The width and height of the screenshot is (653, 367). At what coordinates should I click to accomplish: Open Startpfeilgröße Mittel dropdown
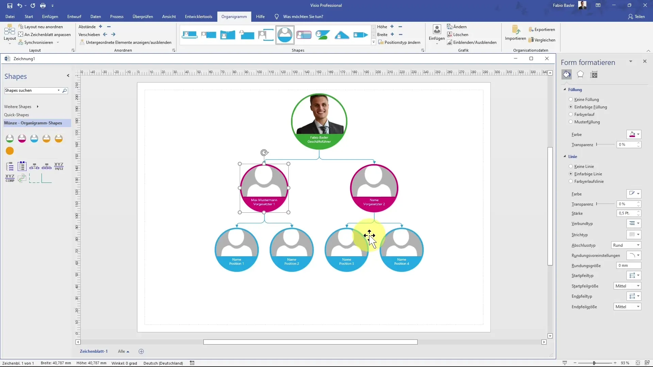pyautogui.click(x=627, y=286)
